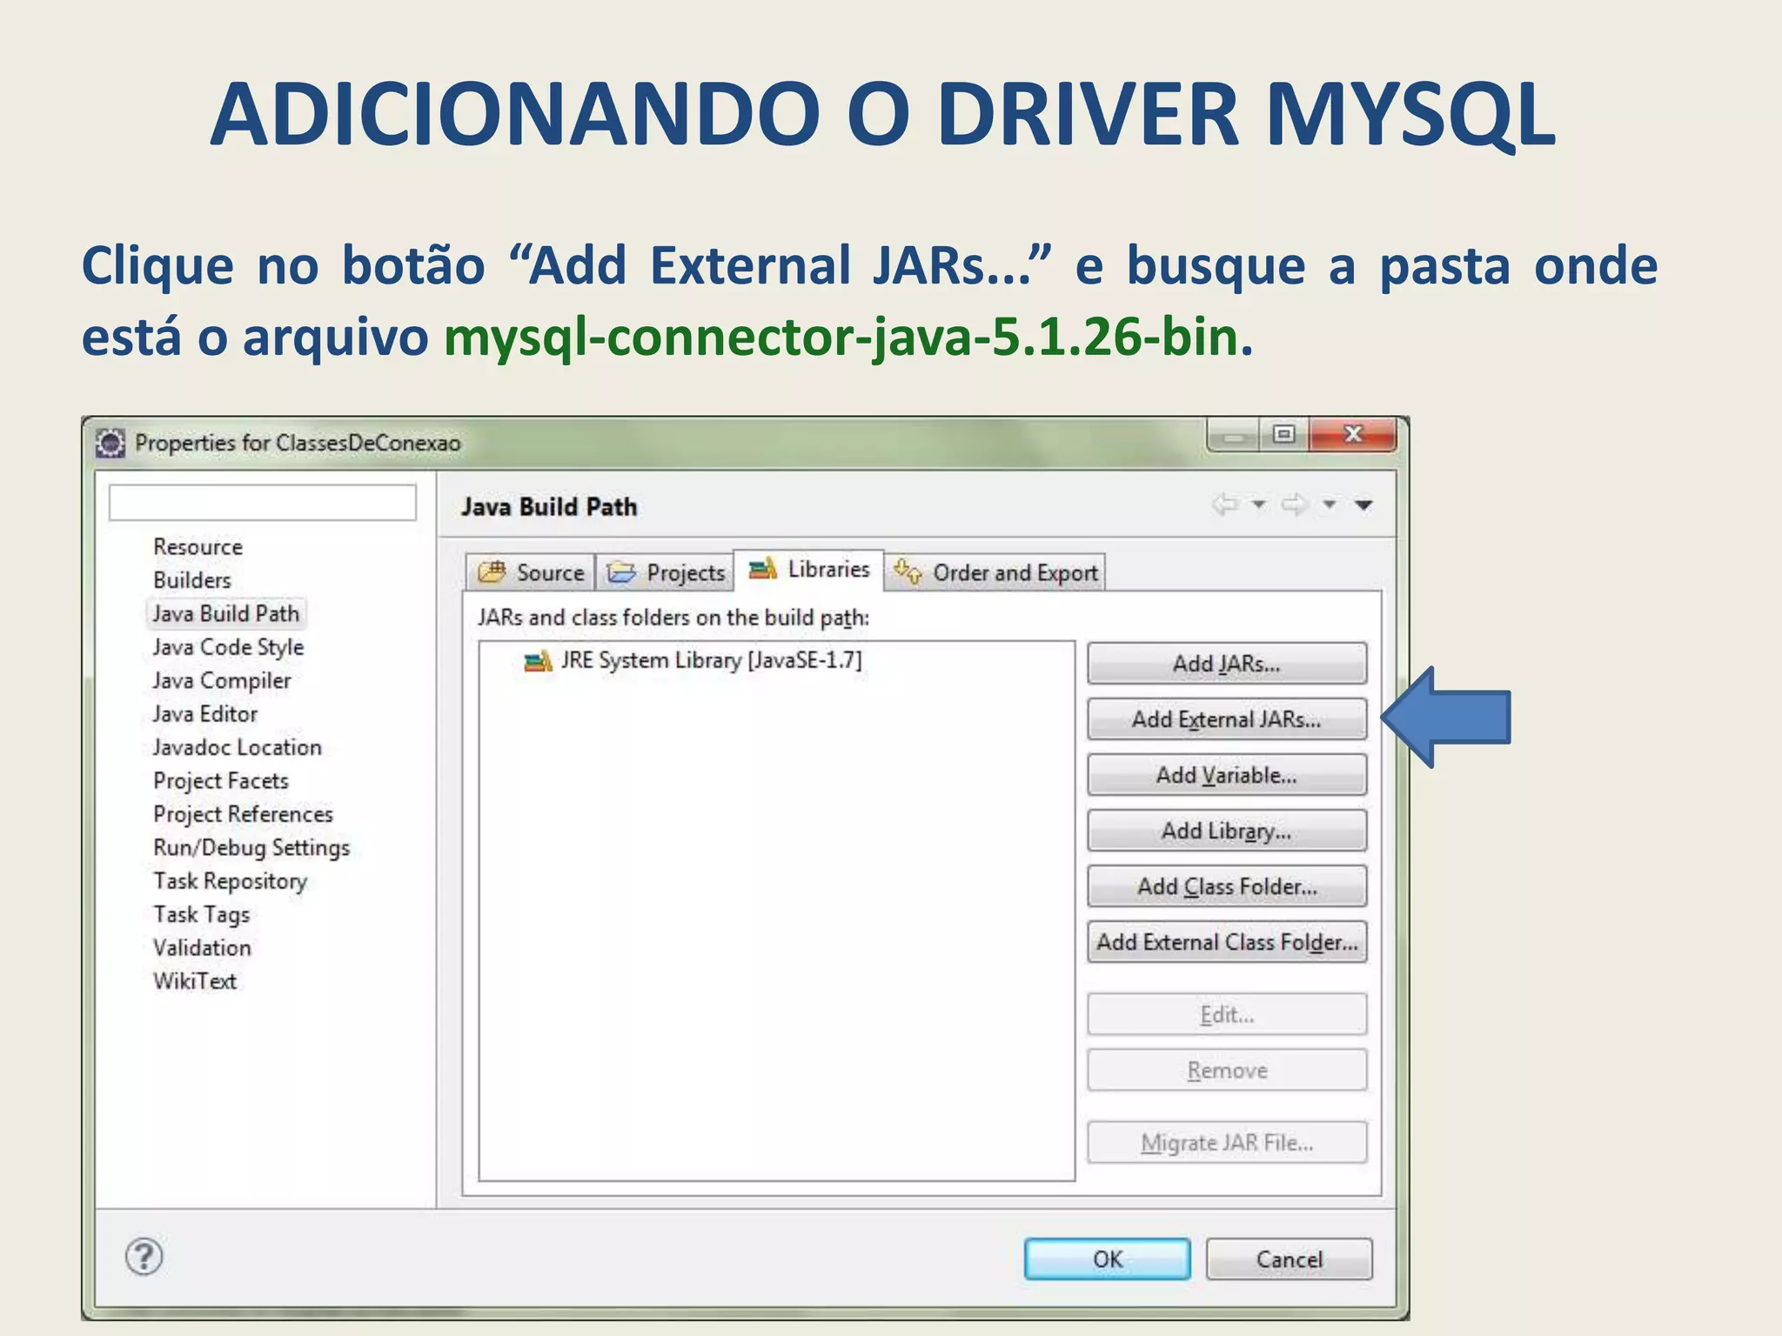Click the Add Class Folder... button
Image resolution: width=1782 pixels, height=1336 pixels.
pos(1227,886)
